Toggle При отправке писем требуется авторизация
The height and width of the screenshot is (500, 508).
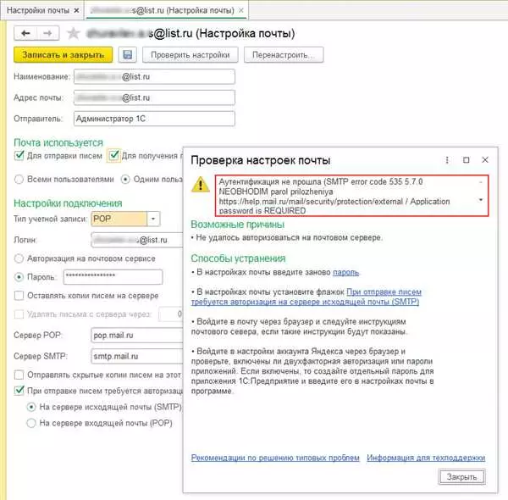(x=19, y=390)
